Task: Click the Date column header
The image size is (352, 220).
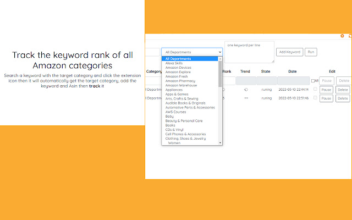Action: [x=293, y=71]
